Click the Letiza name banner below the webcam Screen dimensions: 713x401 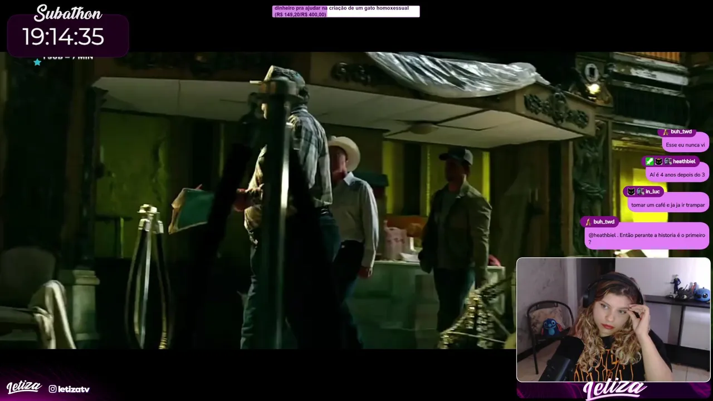614,390
